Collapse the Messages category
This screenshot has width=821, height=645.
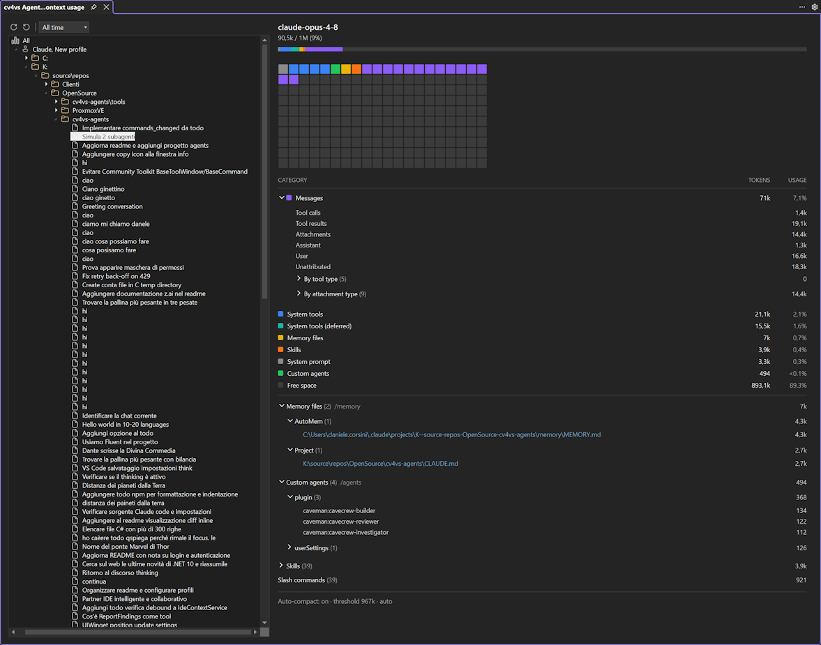tap(281, 198)
